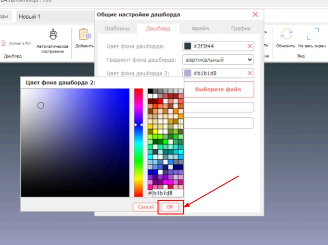Click the Add clipboard icon
The image size is (328, 245).
pyautogui.click(x=85, y=34)
